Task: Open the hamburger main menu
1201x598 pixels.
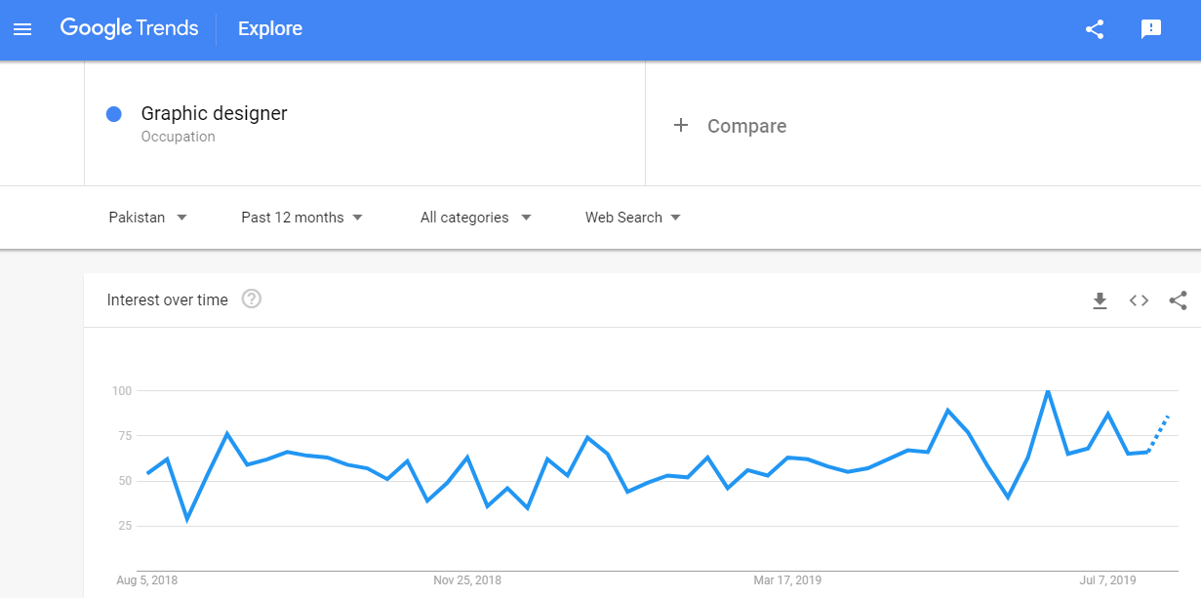Action: tap(22, 29)
